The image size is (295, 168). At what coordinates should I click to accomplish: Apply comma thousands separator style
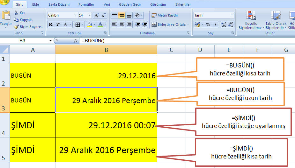(215, 24)
